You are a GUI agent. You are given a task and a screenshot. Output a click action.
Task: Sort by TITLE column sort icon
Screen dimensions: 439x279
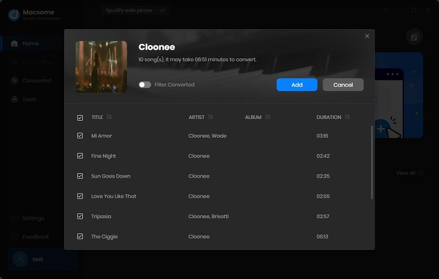109,117
